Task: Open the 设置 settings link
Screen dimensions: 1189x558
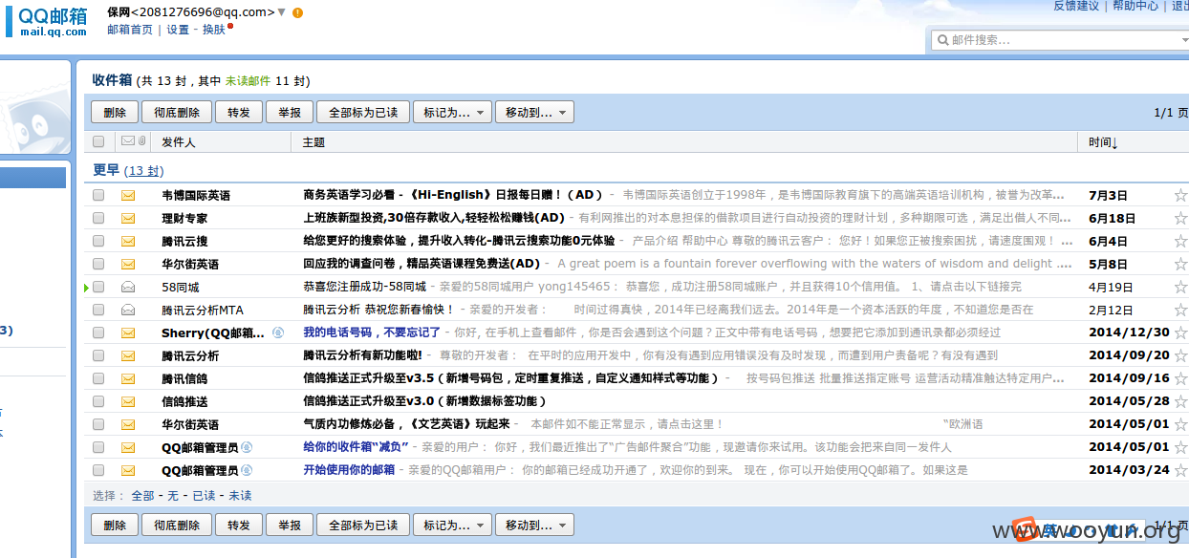Action: 178,30
